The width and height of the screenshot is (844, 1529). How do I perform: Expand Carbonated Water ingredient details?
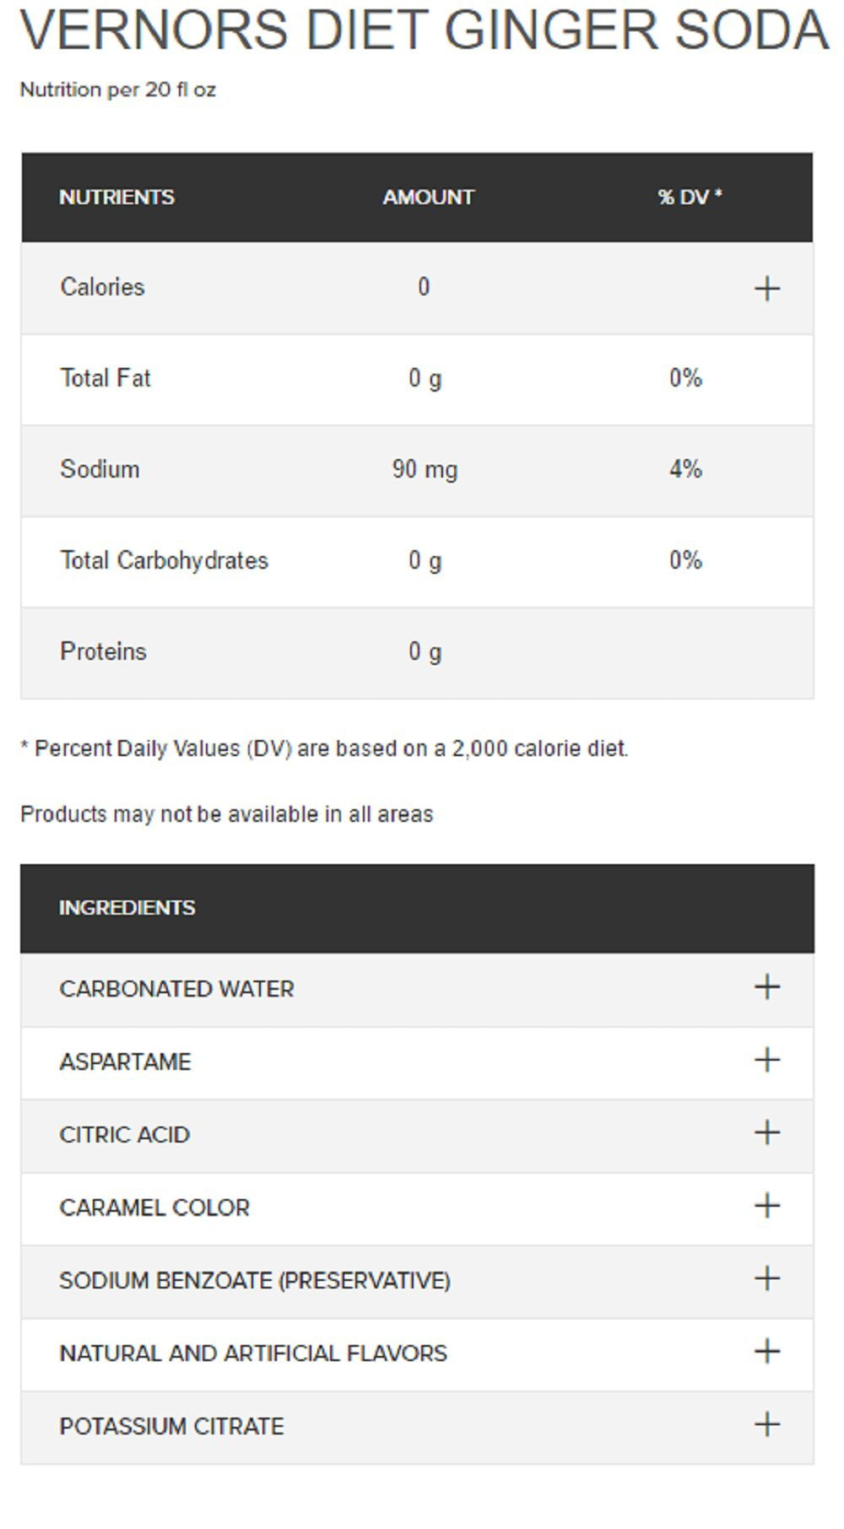pyautogui.click(x=766, y=986)
